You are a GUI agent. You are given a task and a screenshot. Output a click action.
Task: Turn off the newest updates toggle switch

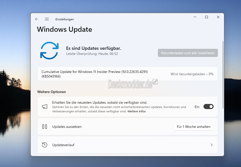(208, 107)
